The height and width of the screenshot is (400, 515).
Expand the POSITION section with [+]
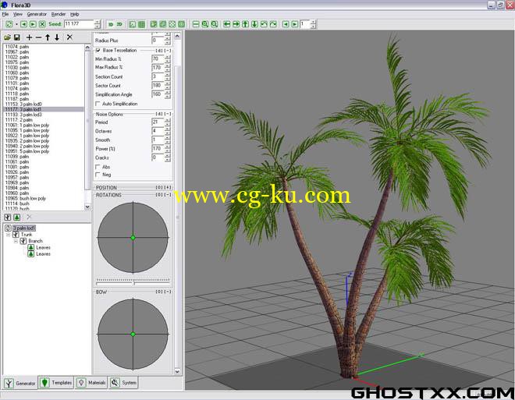pos(168,188)
